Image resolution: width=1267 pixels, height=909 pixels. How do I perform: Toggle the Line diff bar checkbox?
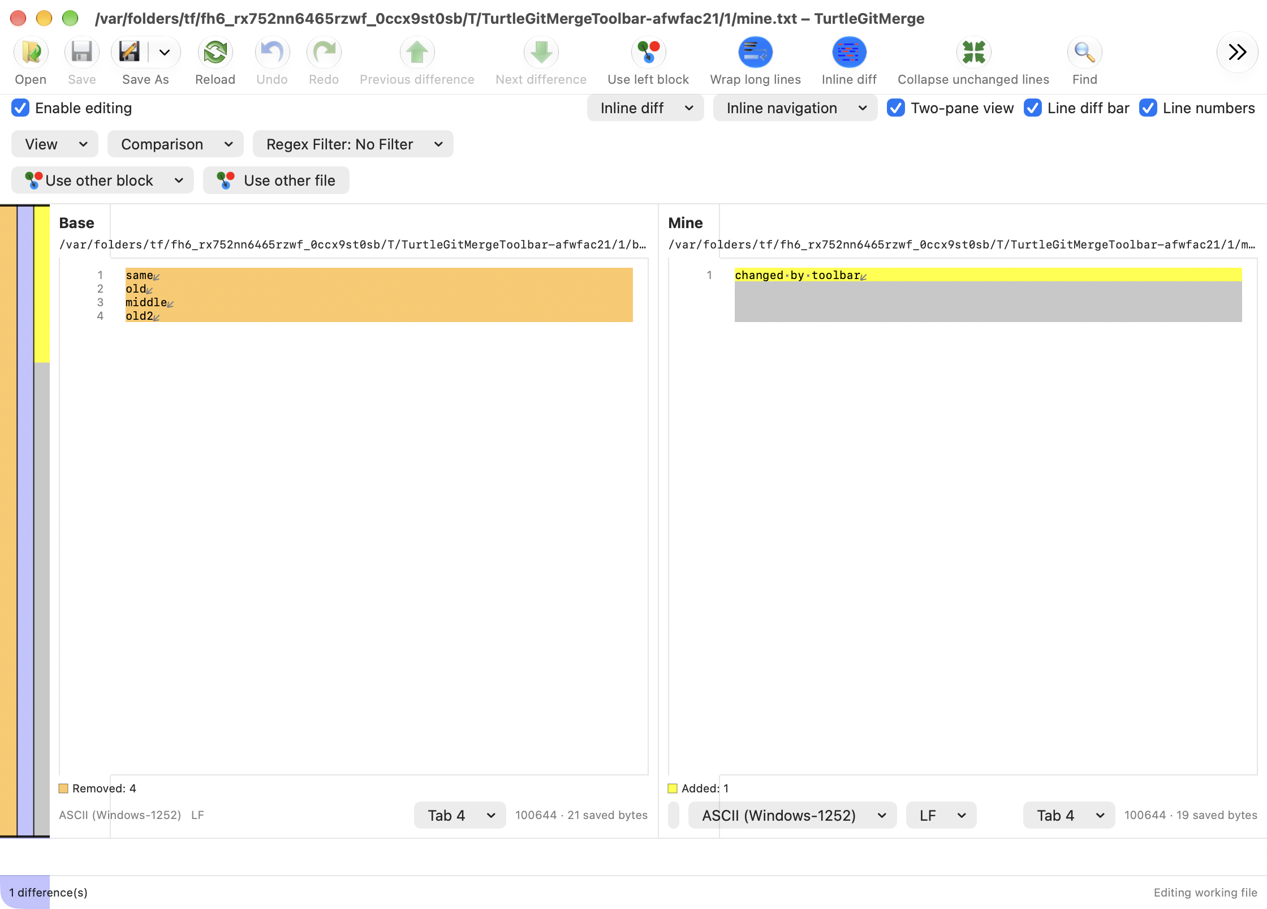[x=1033, y=108]
